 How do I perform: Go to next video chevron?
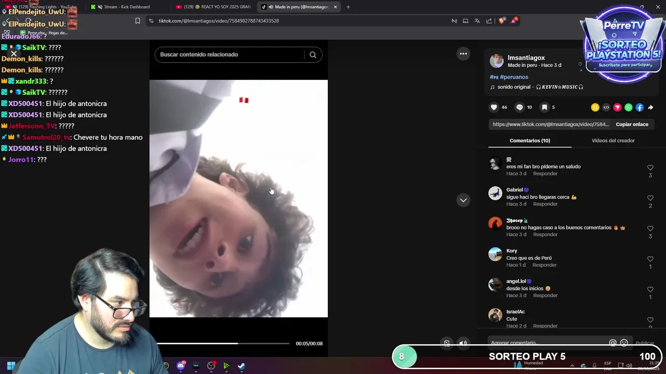coord(463,200)
